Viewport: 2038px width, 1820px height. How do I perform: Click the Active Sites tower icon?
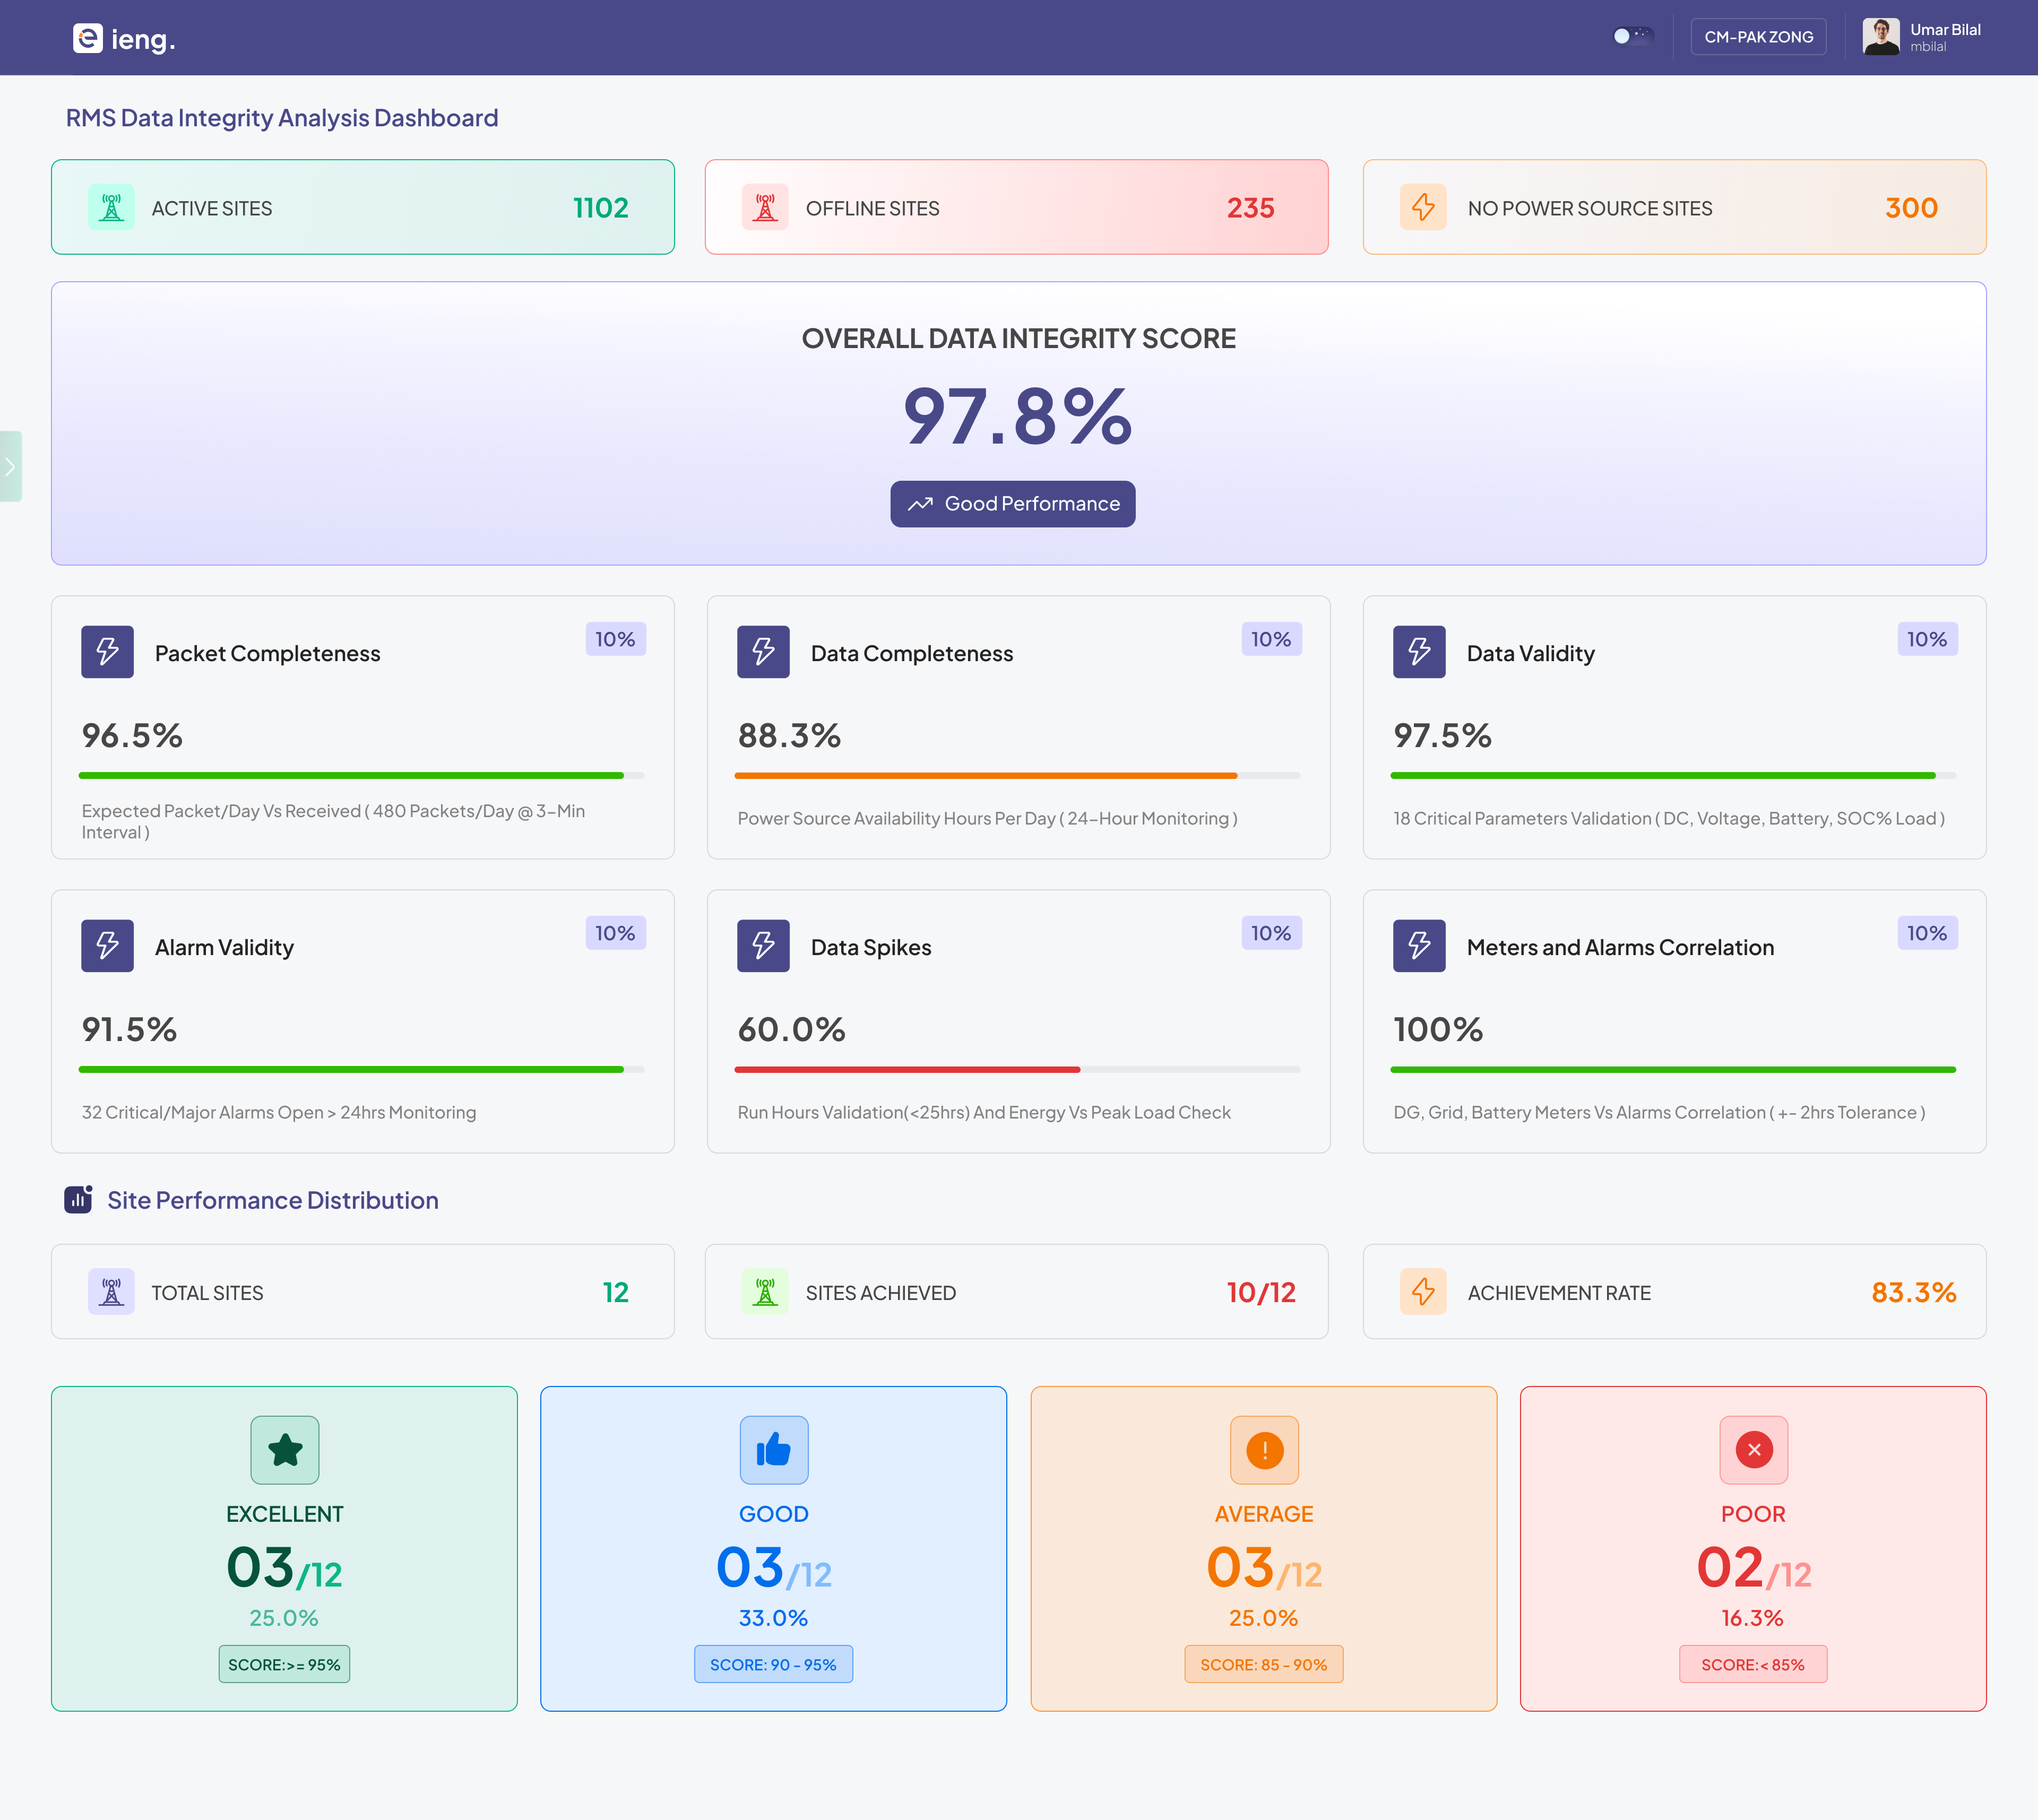pyautogui.click(x=111, y=208)
